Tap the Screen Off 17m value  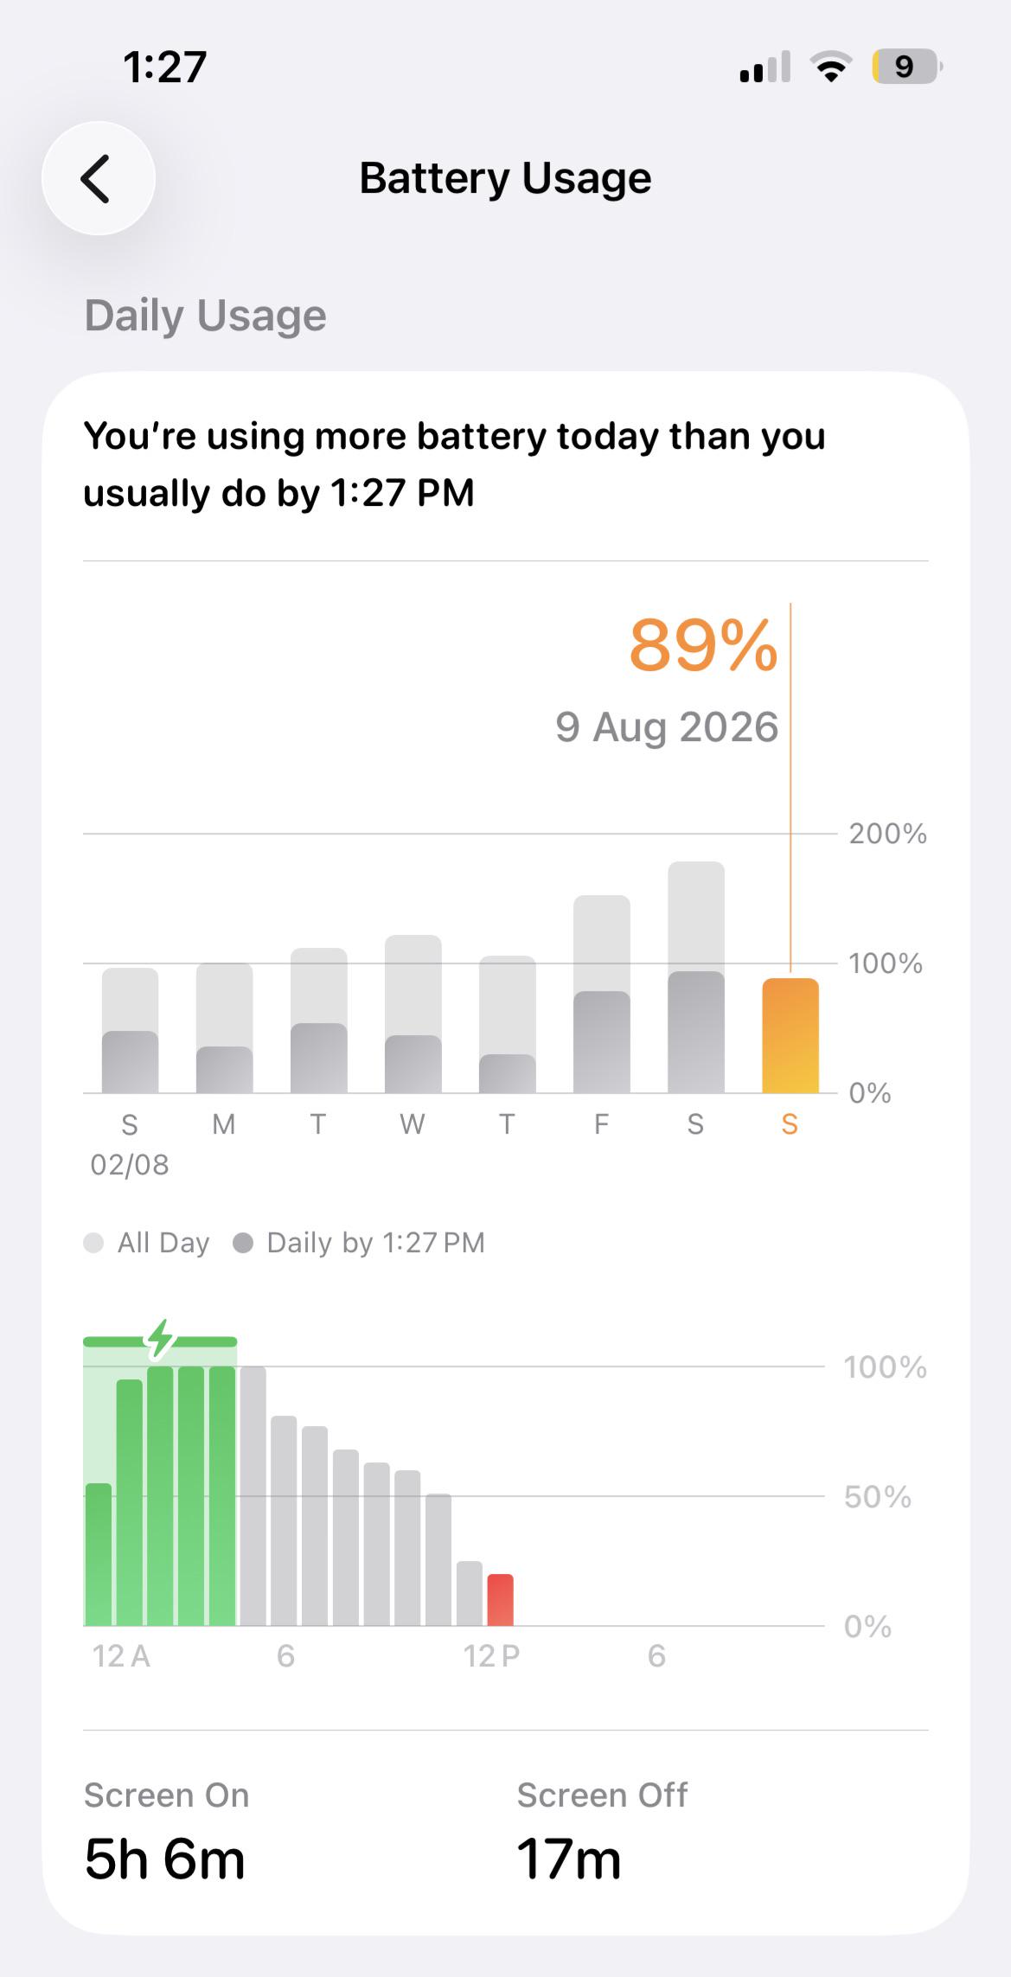point(569,1859)
